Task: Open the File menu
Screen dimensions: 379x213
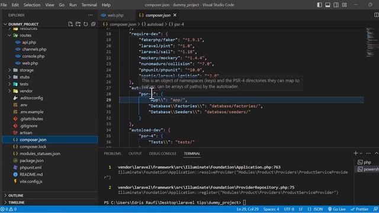Action: [4, 5]
